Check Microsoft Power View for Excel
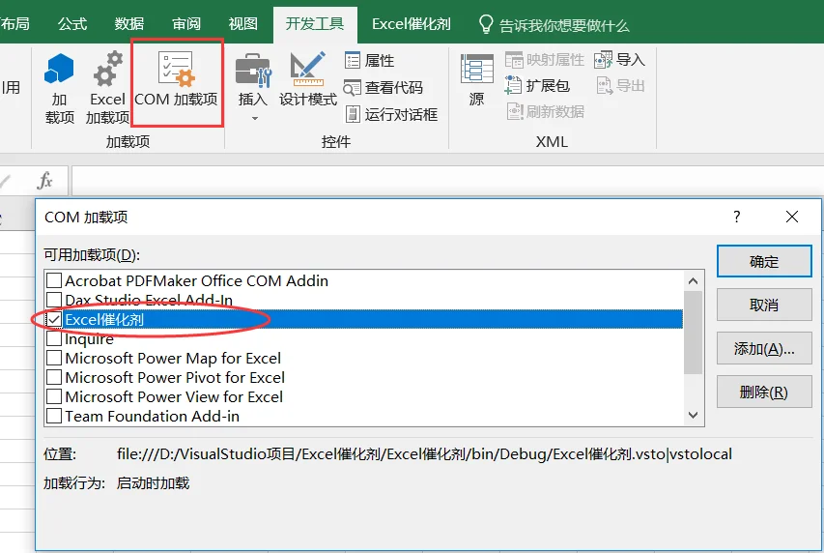The height and width of the screenshot is (553, 824). (x=54, y=397)
